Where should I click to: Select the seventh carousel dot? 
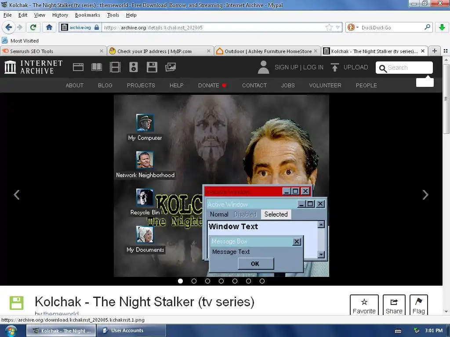(262, 281)
